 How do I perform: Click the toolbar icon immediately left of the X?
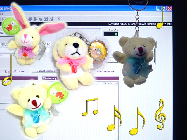[52, 19]
